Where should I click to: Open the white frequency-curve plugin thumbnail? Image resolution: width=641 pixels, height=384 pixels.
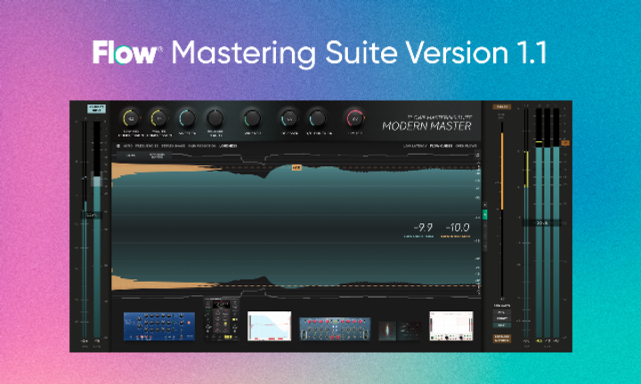(x=270, y=326)
